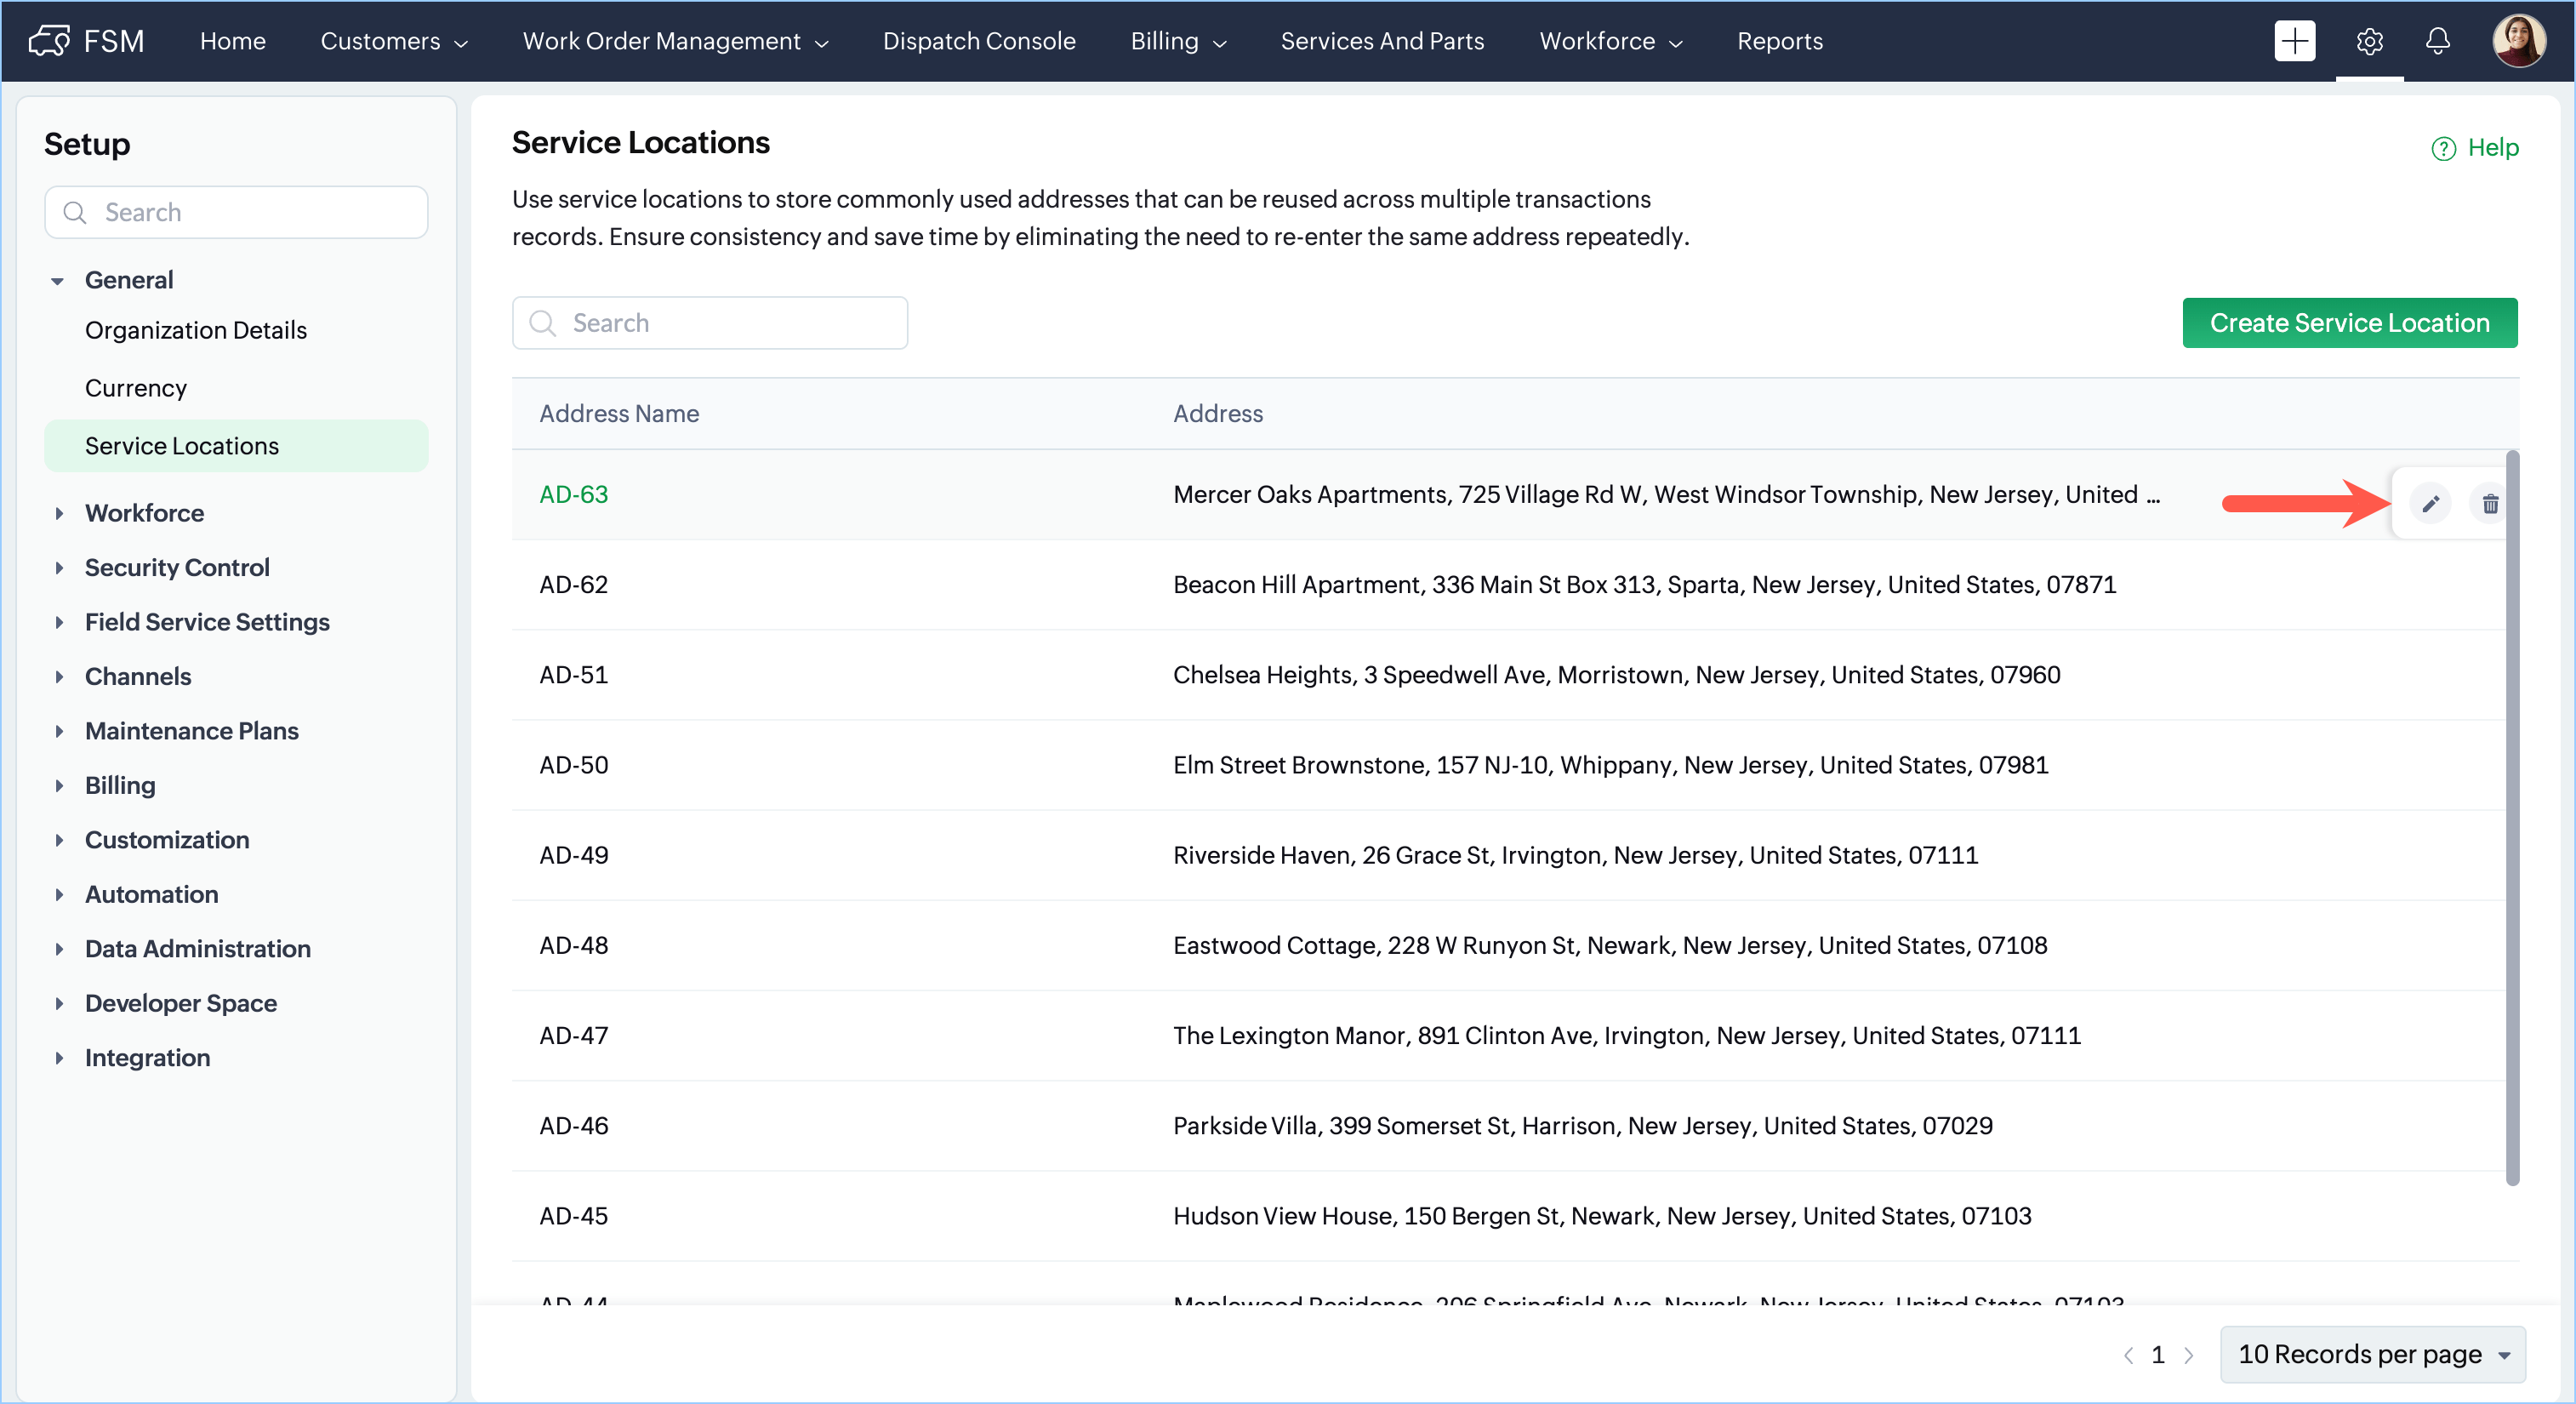Click the FSM logo icon
This screenshot has width=2576, height=1404.
pyautogui.click(x=49, y=41)
